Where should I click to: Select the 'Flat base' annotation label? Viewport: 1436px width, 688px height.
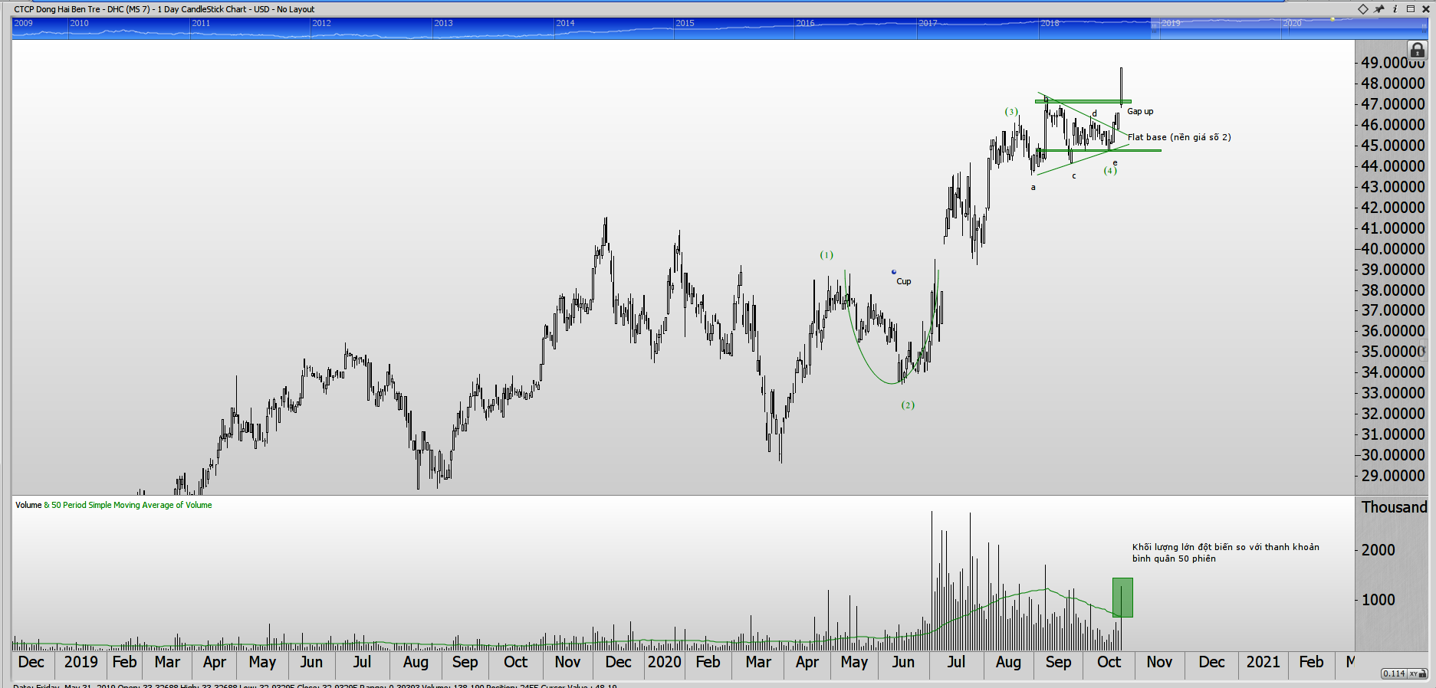(x=1178, y=137)
